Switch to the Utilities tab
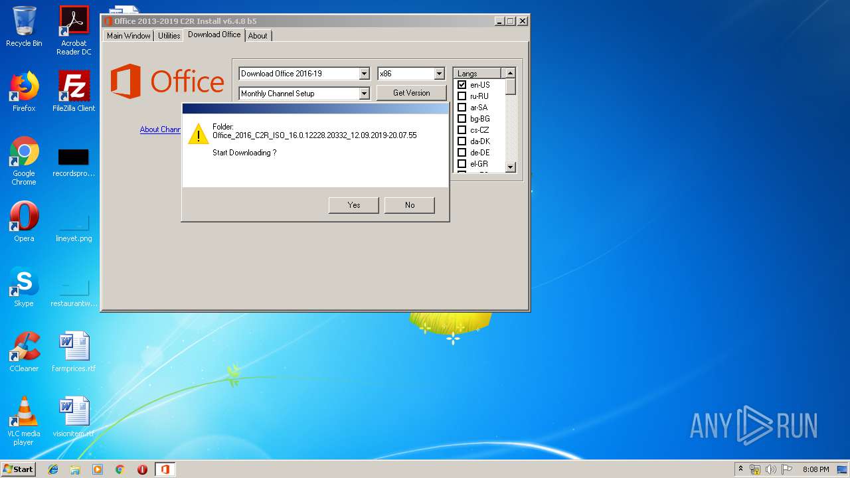 click(x=169, y=36)
